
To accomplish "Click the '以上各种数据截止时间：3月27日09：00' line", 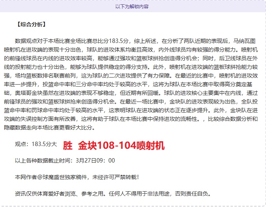I will (x=65, y=161).
